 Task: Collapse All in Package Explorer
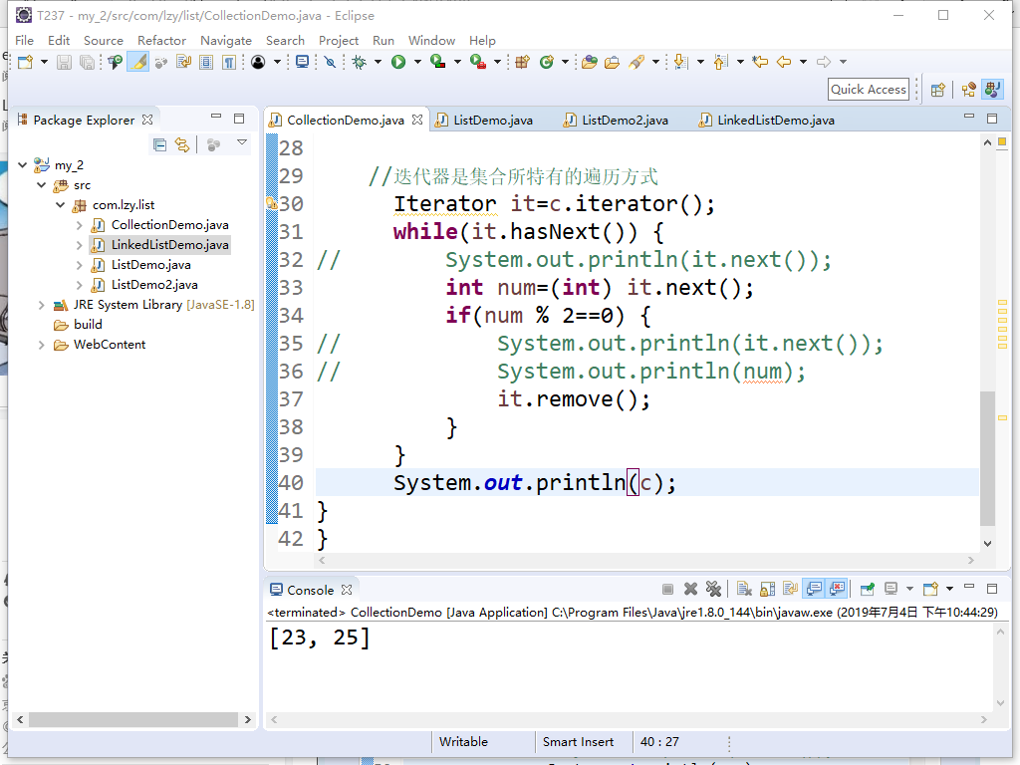click(x=159, y=144)
